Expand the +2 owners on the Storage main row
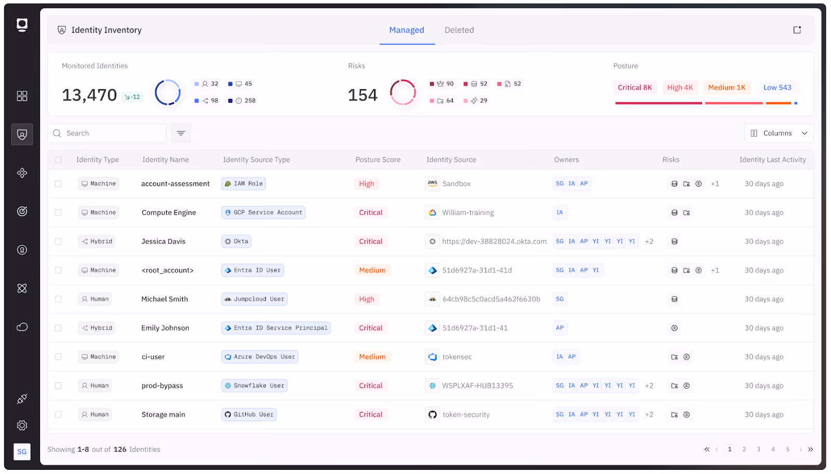This screenshot has width=831, height=474. tap(649, 414)
